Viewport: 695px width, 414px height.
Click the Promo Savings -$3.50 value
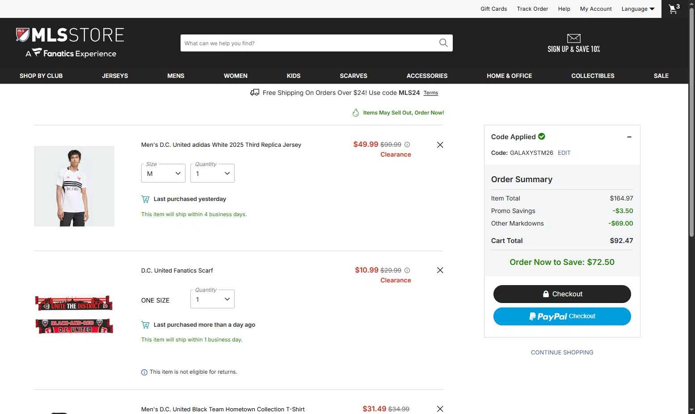(x=623, y=211)
